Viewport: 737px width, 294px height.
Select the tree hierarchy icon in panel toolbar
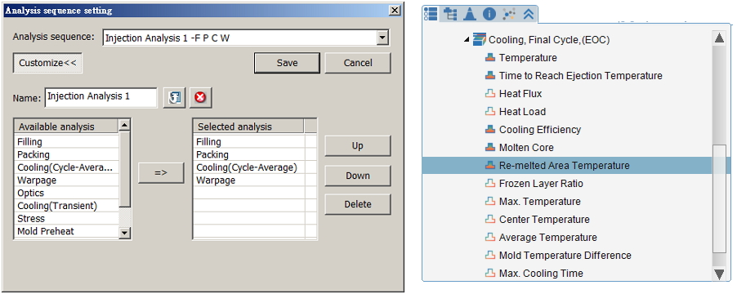point(450,14)
